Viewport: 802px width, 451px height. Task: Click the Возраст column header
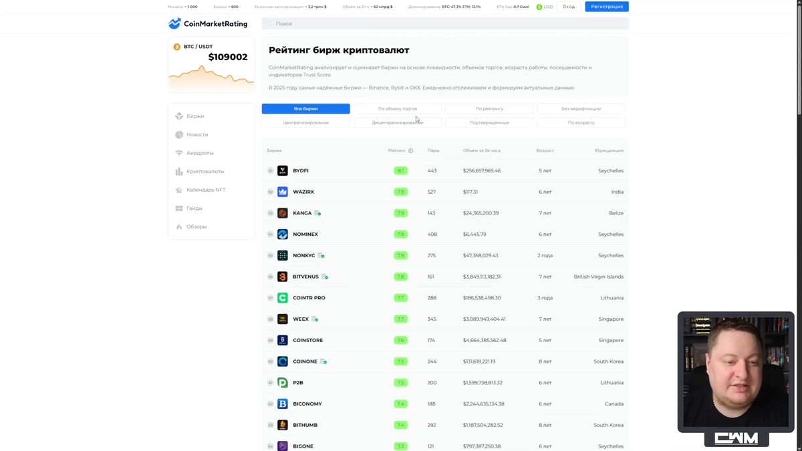click(x=545, y=151)
